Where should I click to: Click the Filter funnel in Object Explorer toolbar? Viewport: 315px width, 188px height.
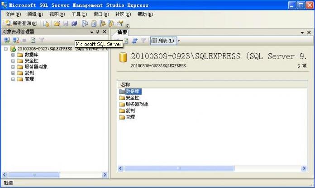[42, 40]
